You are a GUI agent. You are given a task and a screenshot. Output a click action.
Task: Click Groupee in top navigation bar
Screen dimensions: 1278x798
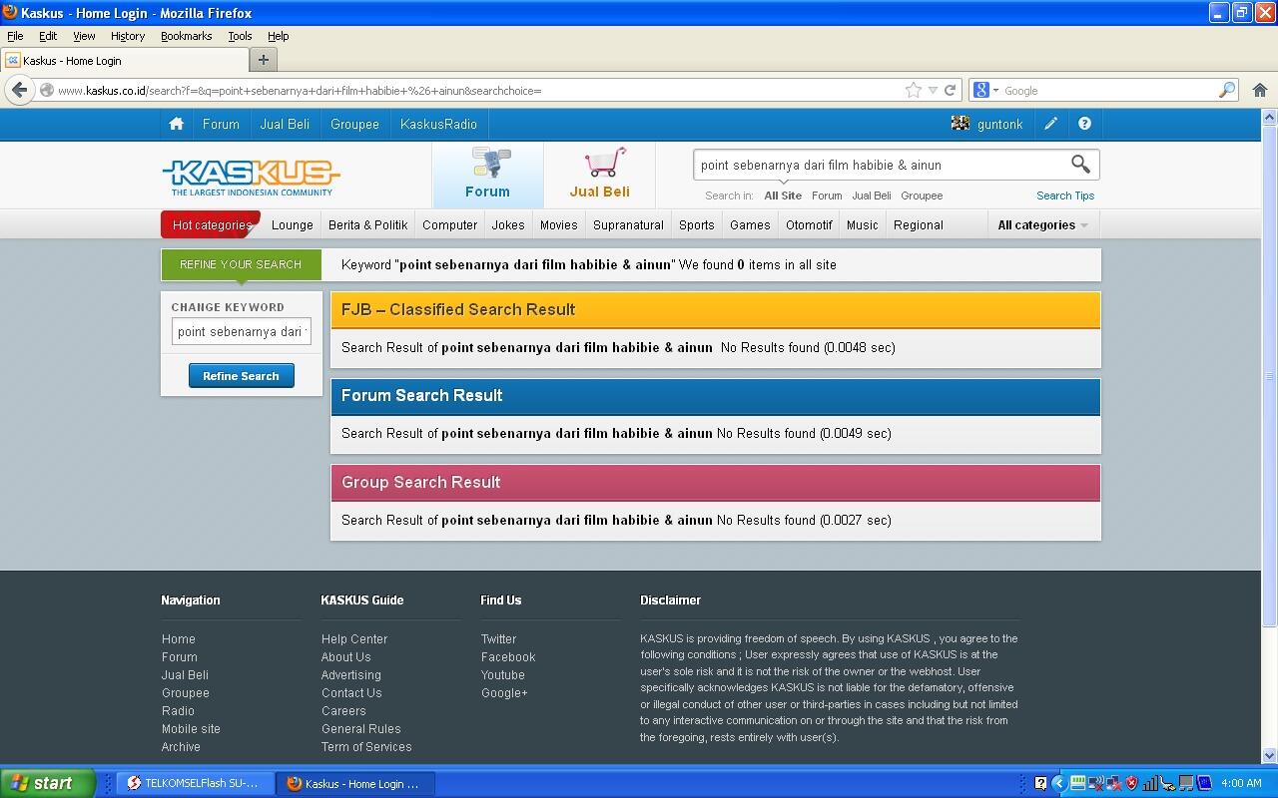(354, 124)
